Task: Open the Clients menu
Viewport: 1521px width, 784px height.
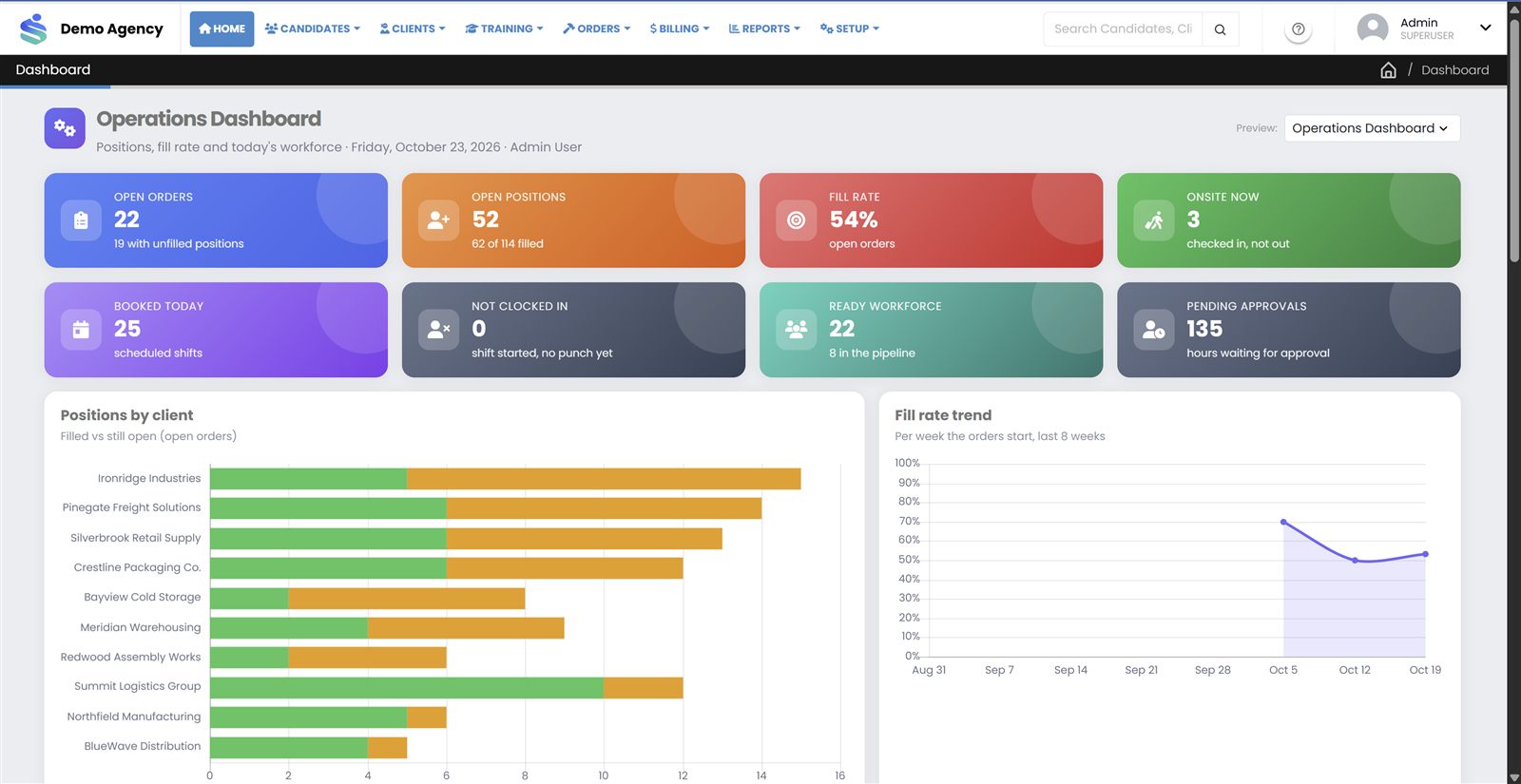Action: [x=413, y=29]
